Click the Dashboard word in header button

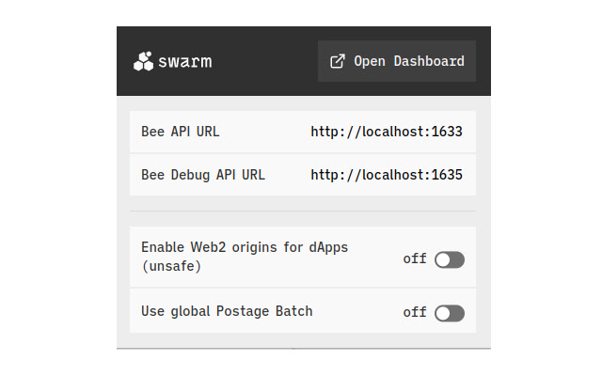(x=428, y=62)
